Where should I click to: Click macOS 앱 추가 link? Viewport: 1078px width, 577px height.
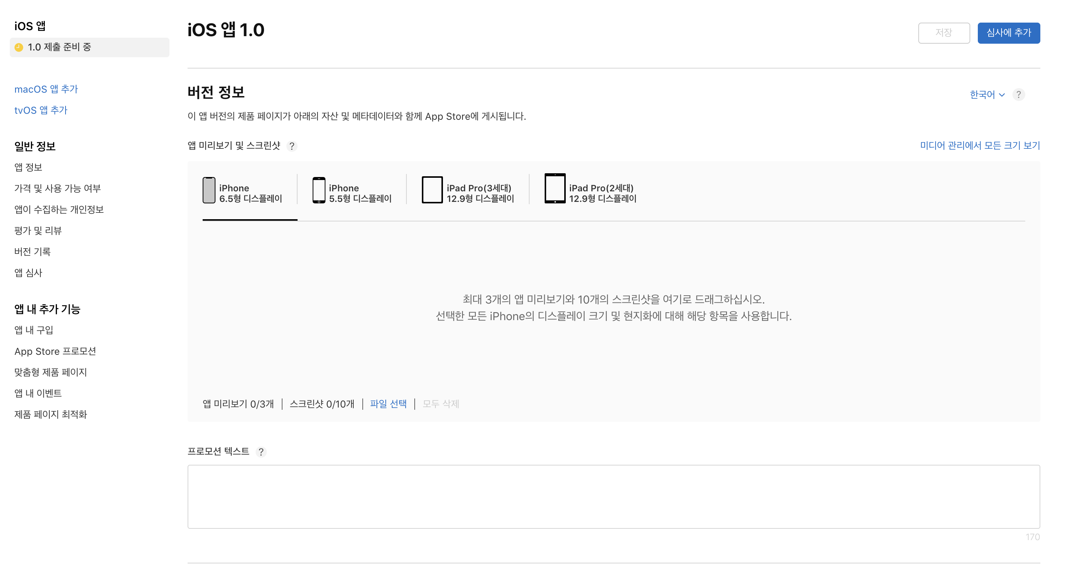(x=46, y=89)
